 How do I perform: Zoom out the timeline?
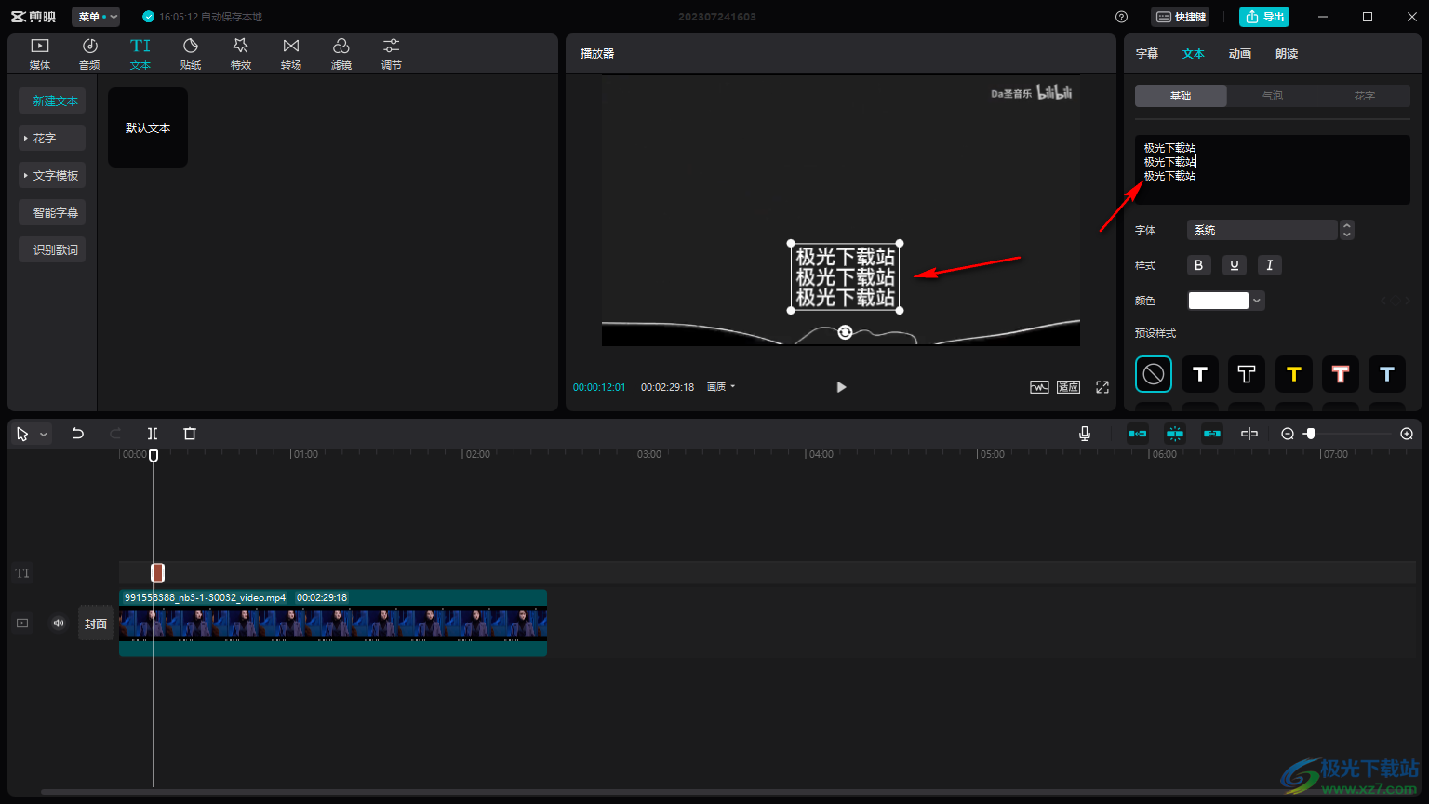click(x=1288, y=434)
